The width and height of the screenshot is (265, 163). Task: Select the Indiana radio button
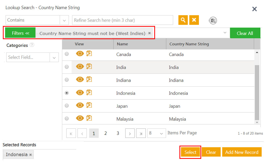point(67,80)
